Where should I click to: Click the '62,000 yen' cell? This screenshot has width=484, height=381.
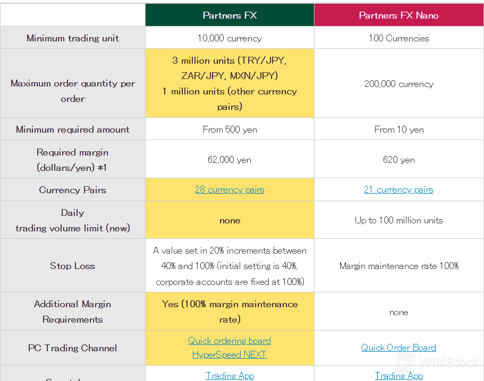click(230, 159)
